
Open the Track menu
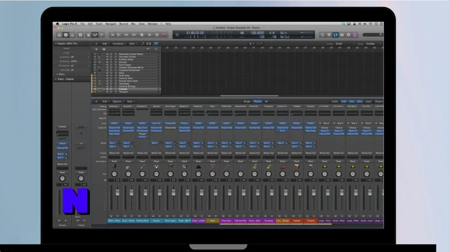(99, 24)
